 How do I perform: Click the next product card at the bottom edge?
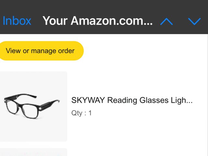pyautogui.click(x=33, y=152)
